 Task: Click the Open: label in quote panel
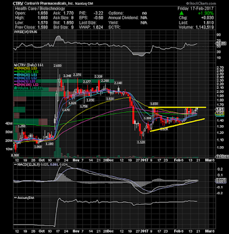20,13
